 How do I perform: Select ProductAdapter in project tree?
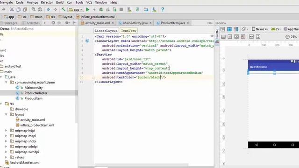(36, 93)
